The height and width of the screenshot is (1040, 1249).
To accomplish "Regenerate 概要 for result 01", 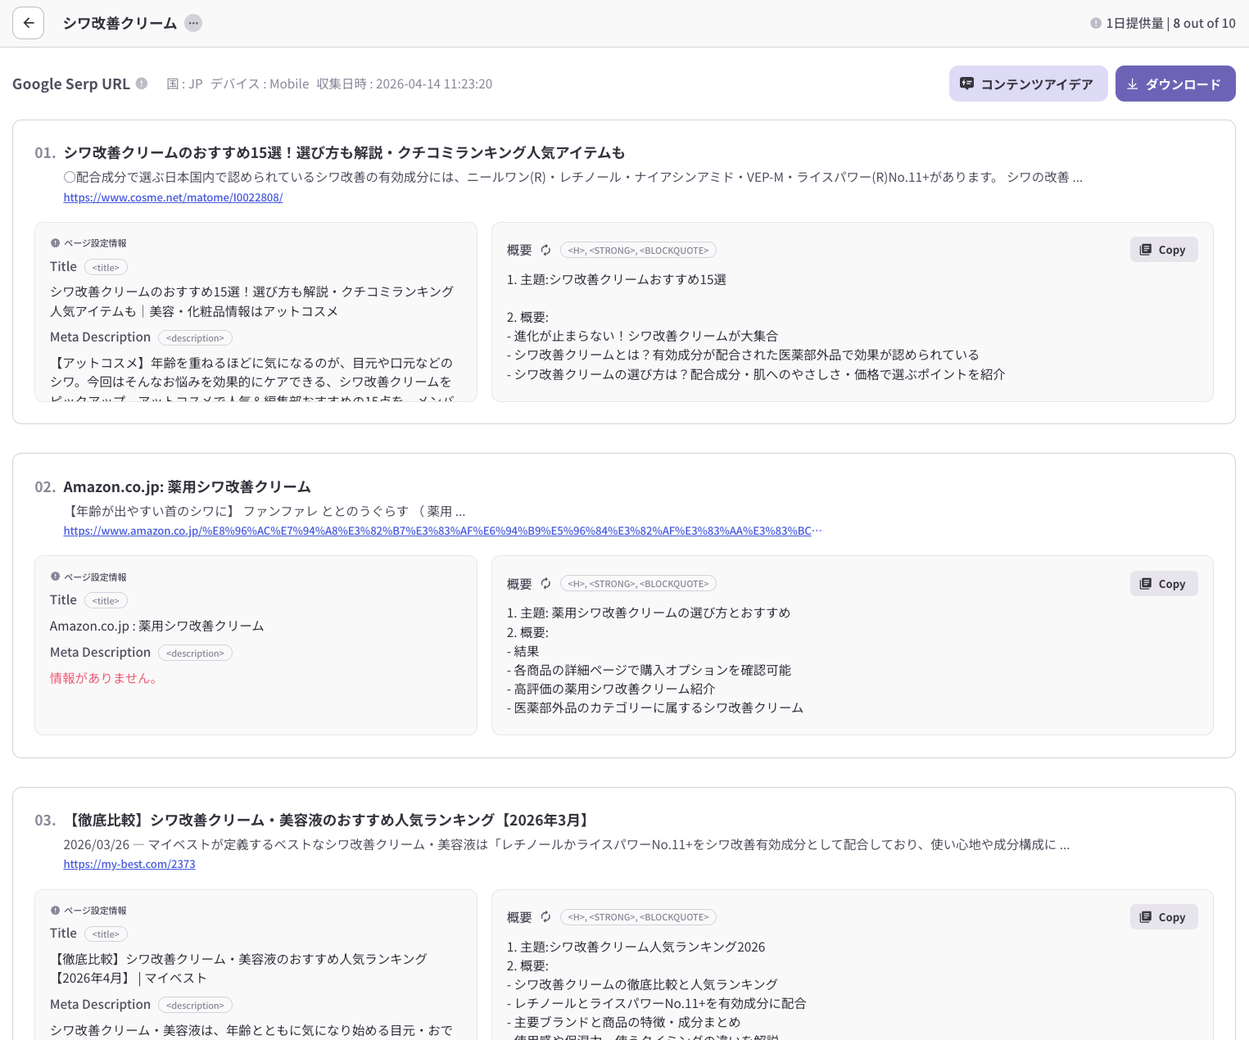I will (545, 250).
